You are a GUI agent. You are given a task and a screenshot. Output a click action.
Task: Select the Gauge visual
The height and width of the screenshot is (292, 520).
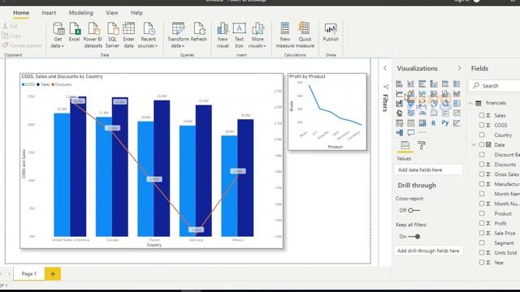[x=422, y=114]
